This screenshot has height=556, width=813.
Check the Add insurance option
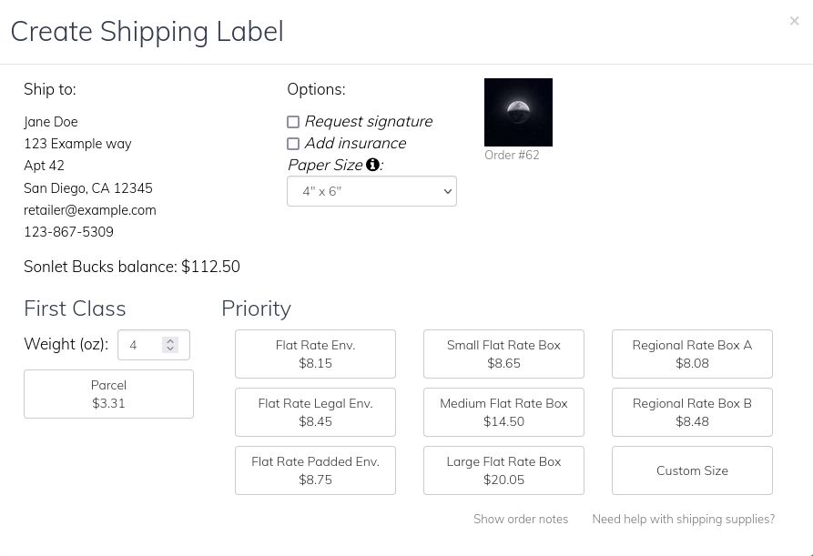coord(293,144)
